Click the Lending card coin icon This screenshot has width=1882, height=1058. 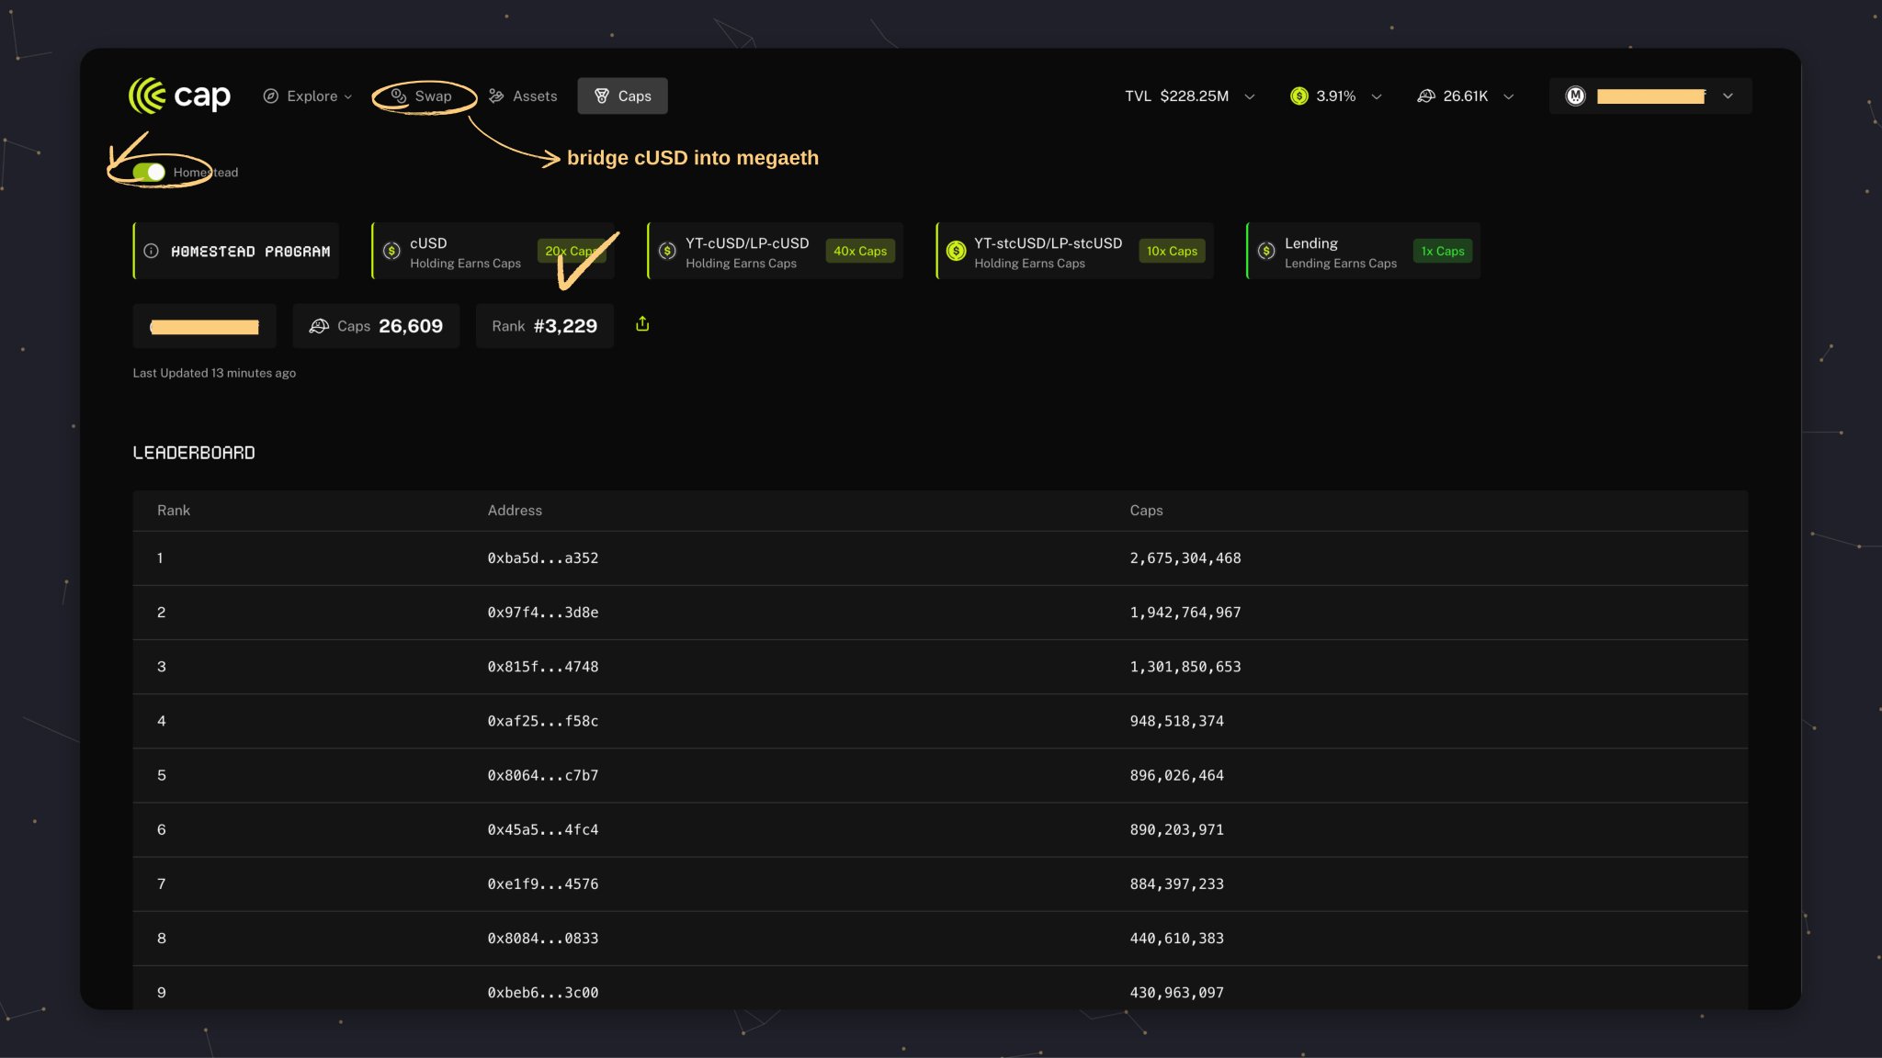click(1266, 251)
